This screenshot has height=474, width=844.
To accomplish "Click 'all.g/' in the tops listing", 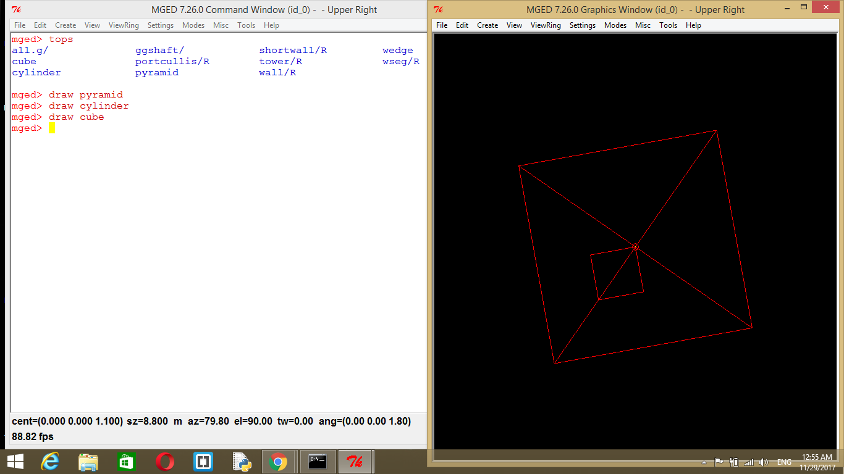I will tap(30, 51).
